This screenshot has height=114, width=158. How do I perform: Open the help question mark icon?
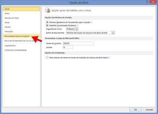point(147,2)
